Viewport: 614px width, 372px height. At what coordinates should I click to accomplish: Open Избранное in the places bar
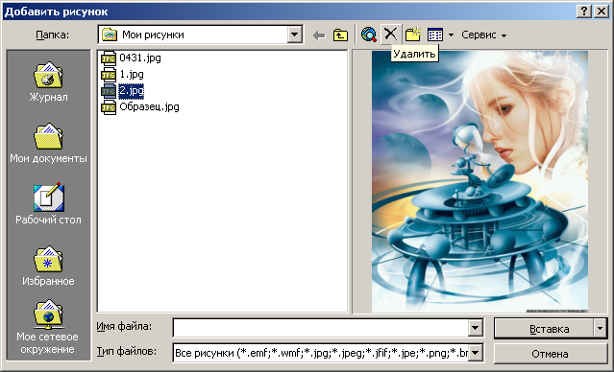click(48, 266)
